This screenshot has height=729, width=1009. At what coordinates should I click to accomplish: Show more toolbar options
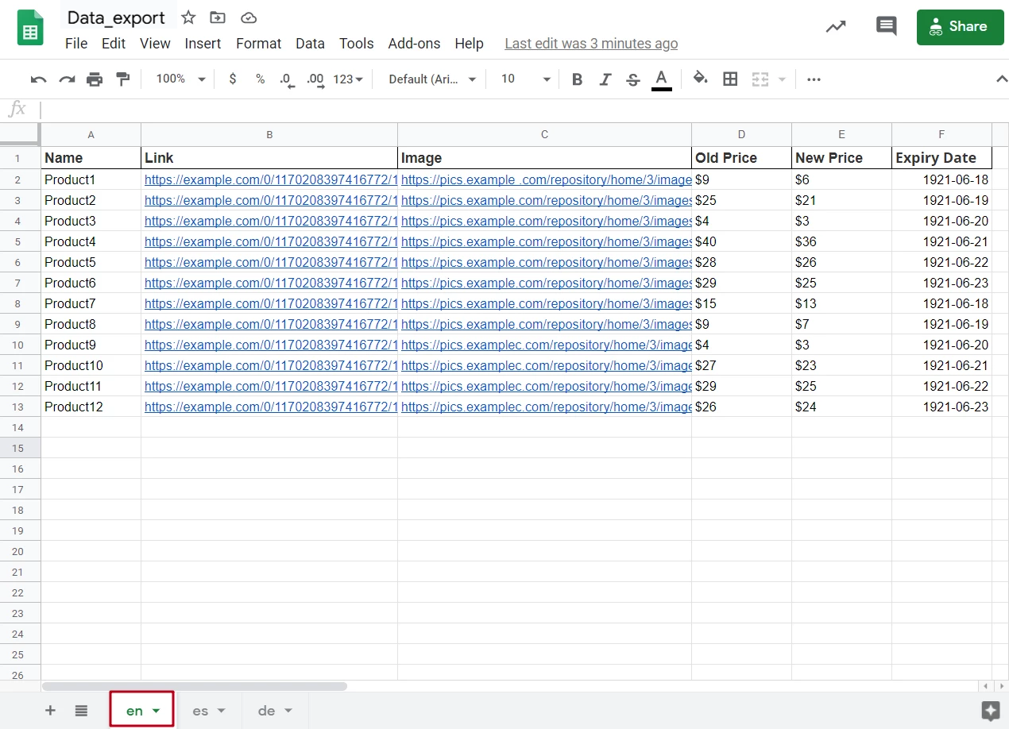[814, 79]
